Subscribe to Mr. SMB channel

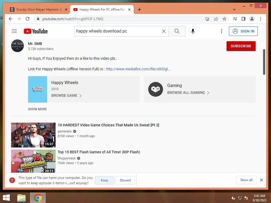click(241, 46)
